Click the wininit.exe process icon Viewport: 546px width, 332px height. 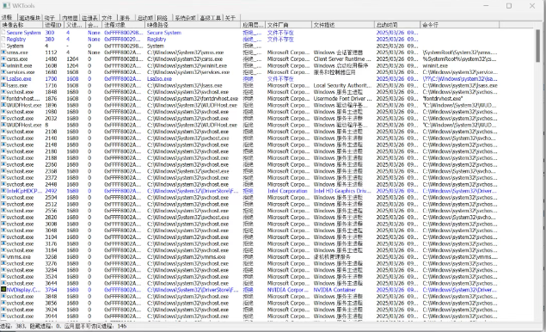tap(3, 66)
